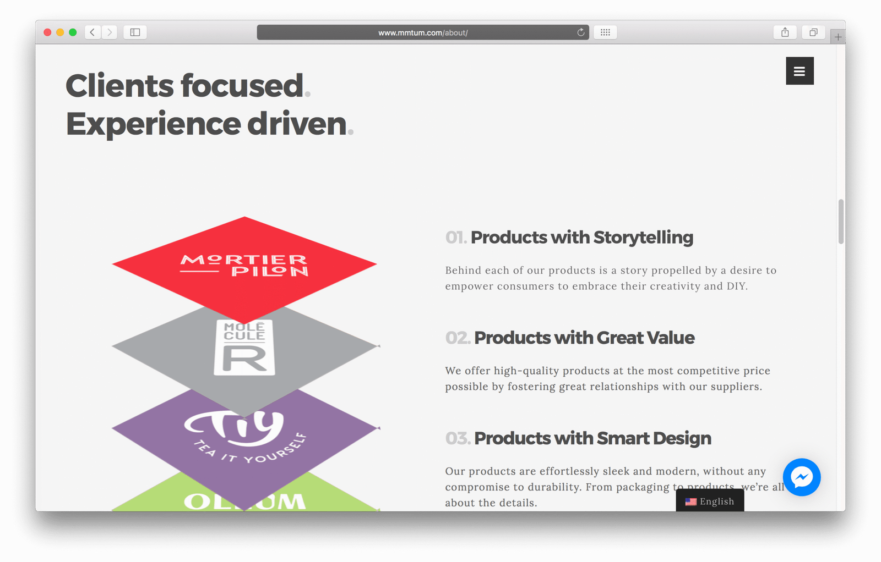
Task: Open the hamburger navigation menu
Action: pos(800,71)
